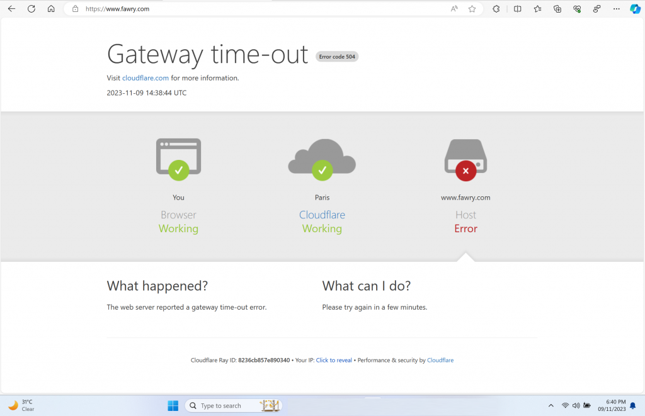The image size is (645, 416).
Task: Click the cloudflare.com link under the heading
Action: [x=145, y=78]
